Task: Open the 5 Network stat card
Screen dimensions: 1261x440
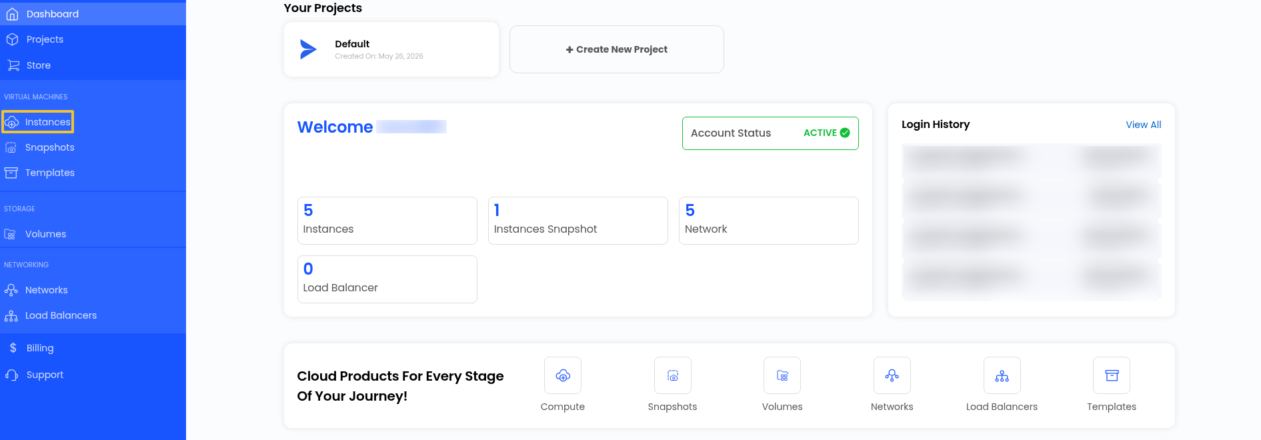Action: tap(769, 221)
